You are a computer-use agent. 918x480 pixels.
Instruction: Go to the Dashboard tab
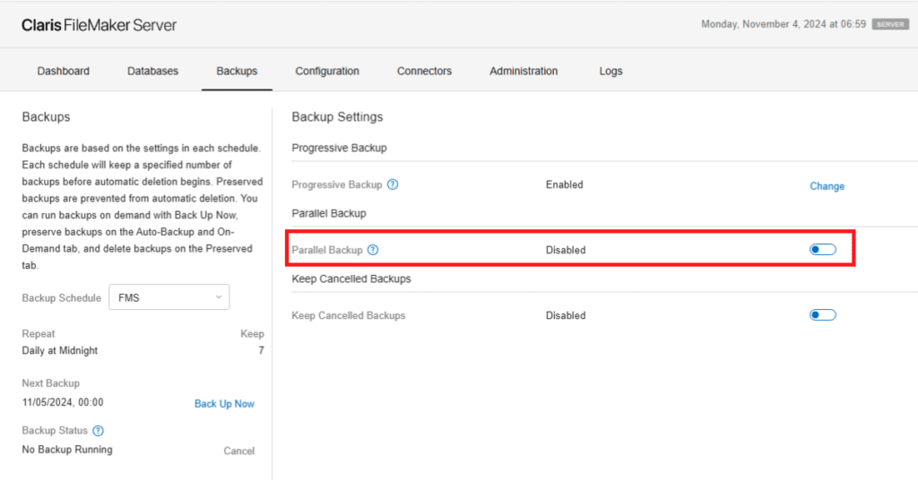(x=64, y=71)
